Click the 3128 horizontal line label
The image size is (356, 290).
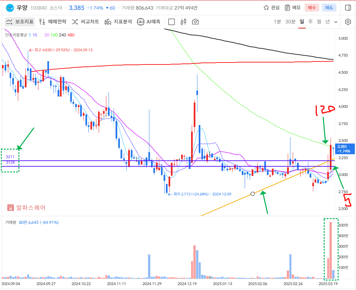10,162
